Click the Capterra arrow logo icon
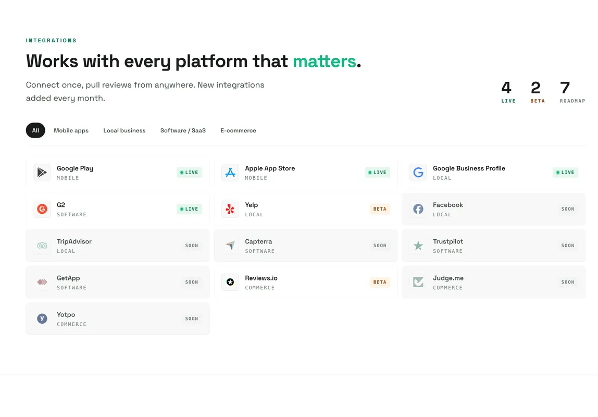598x417 pixels. (230, 246)
